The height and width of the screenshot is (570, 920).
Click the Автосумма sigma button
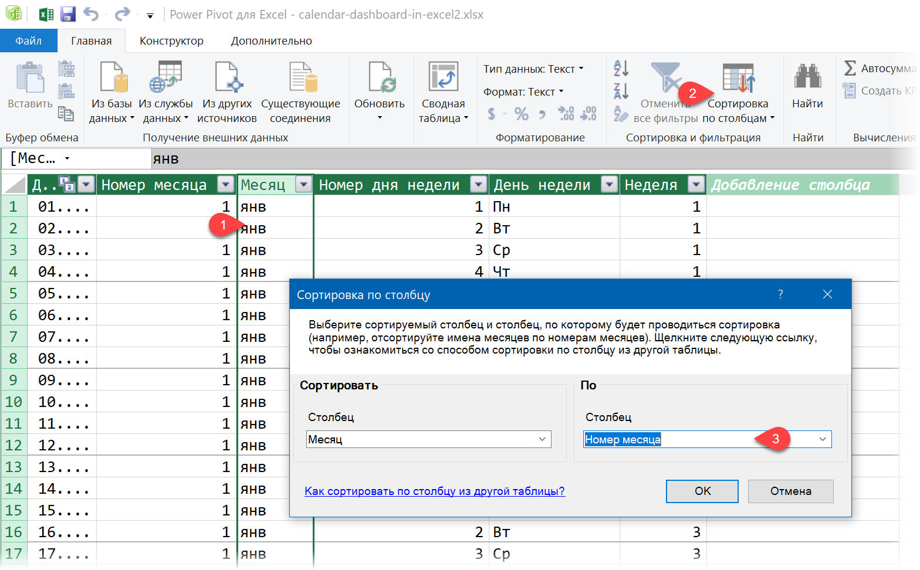tap(880, 68)
